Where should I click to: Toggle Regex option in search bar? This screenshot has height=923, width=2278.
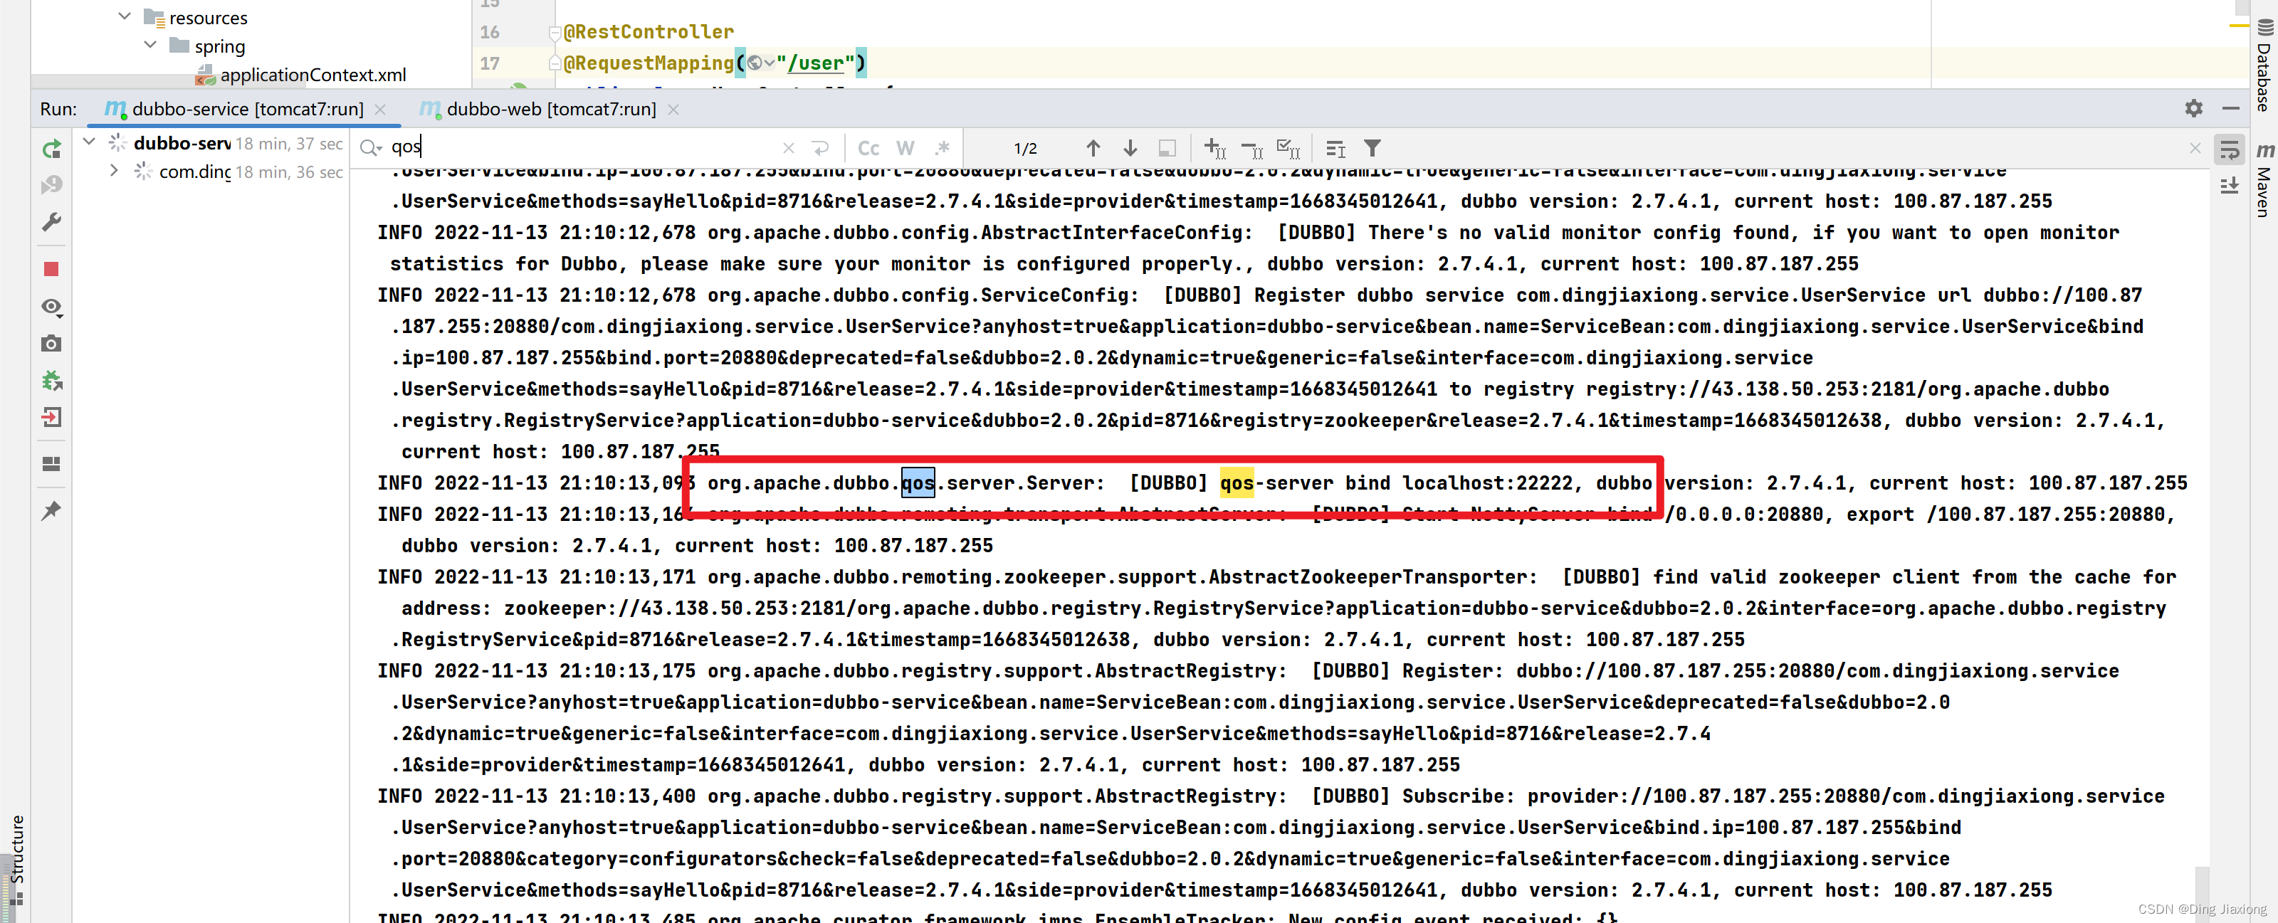coord(943,149)
